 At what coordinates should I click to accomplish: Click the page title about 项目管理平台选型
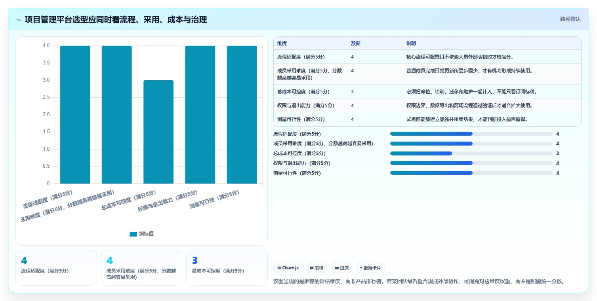click(x=116, y=20)
